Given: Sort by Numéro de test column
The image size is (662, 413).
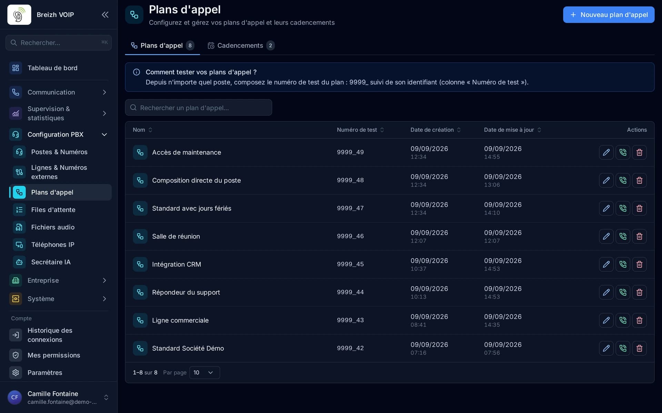Looking at the screenshot, I should point(360,130).
